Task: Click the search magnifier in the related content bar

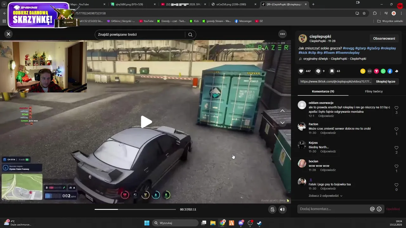Action: [x=190, y=35]
